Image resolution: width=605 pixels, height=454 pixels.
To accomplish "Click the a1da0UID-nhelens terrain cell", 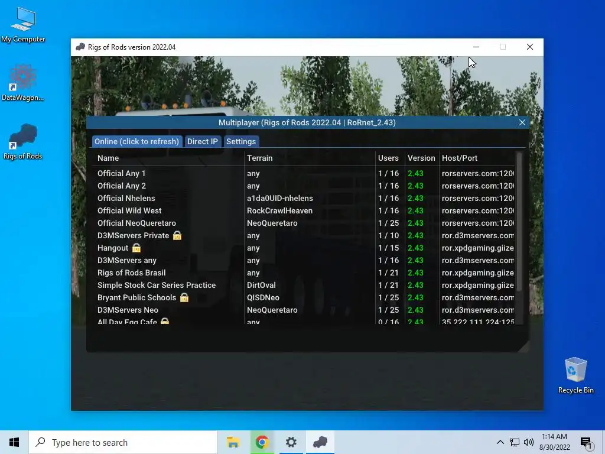I will 279,198.
